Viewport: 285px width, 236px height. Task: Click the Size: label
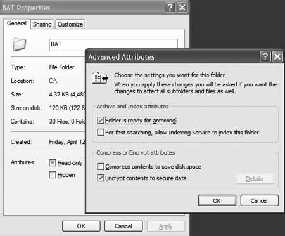[17, 94]
